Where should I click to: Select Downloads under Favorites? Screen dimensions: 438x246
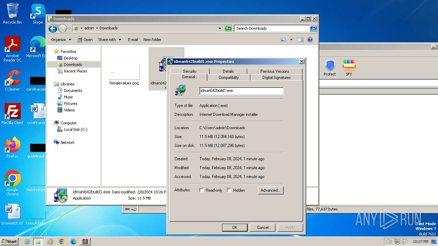point(73,65)
